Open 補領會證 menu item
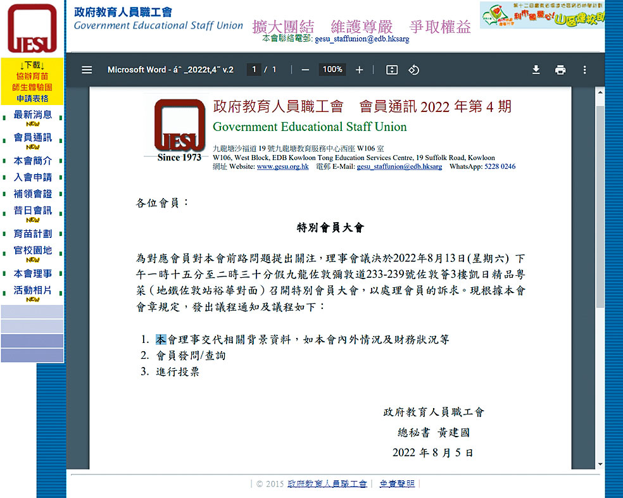 [32, 194]
